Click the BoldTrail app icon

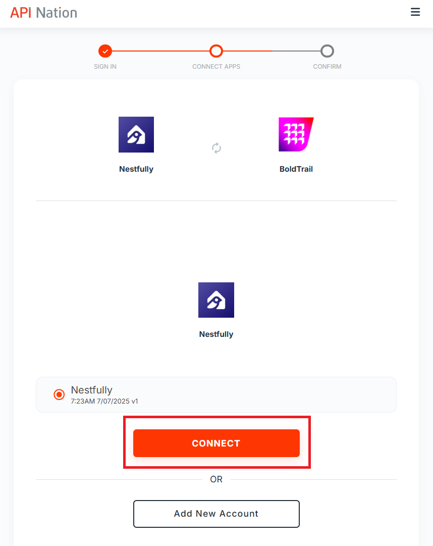[296, 134]
